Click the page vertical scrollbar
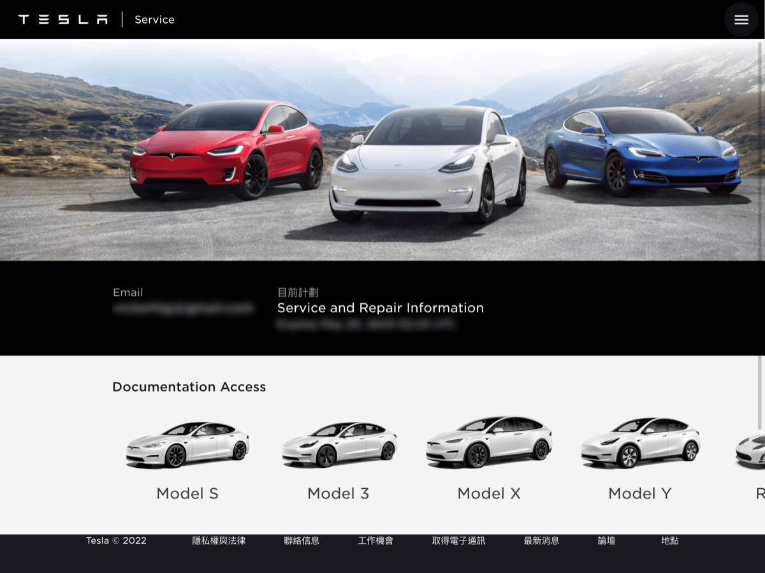765x573 pixels. click(759, 236)
